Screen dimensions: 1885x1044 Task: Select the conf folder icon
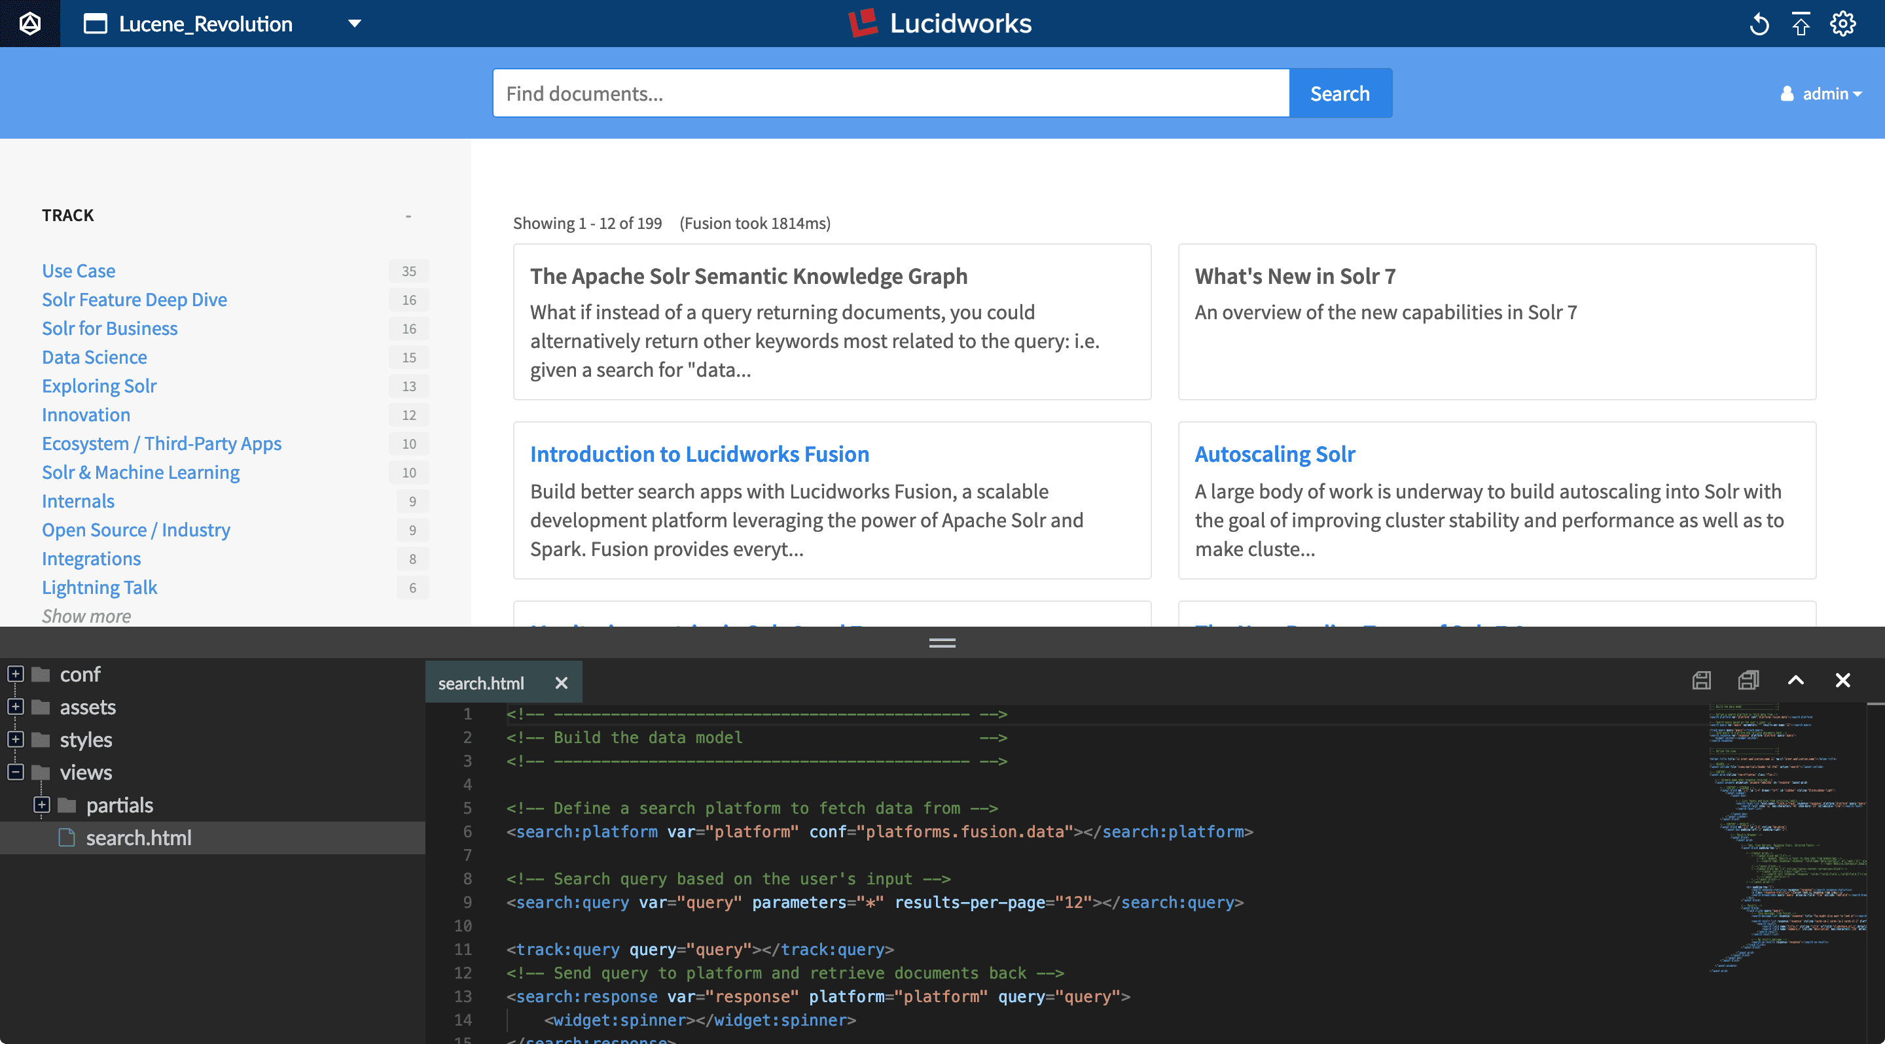(41, 674)
